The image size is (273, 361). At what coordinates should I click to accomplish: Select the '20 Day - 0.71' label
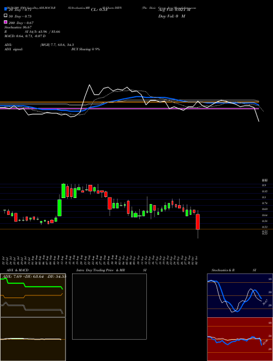tap(20, 10)
